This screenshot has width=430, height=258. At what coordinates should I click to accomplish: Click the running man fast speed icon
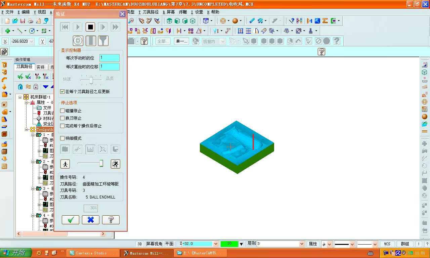[116, 164]
